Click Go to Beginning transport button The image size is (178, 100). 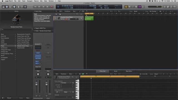point(43,7)
